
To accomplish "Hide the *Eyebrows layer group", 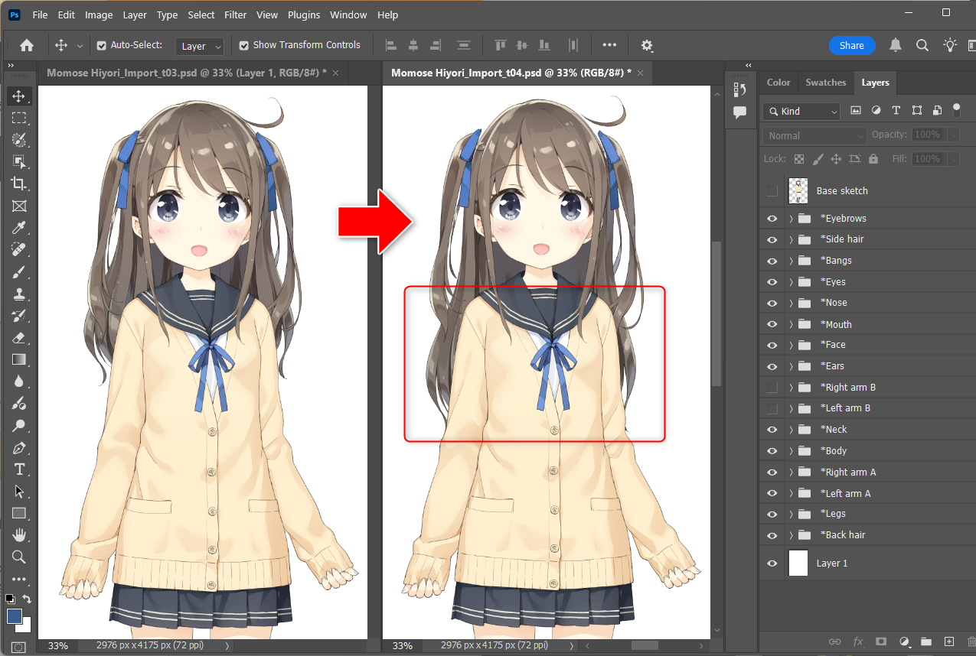I will click(x=772, y=219).
